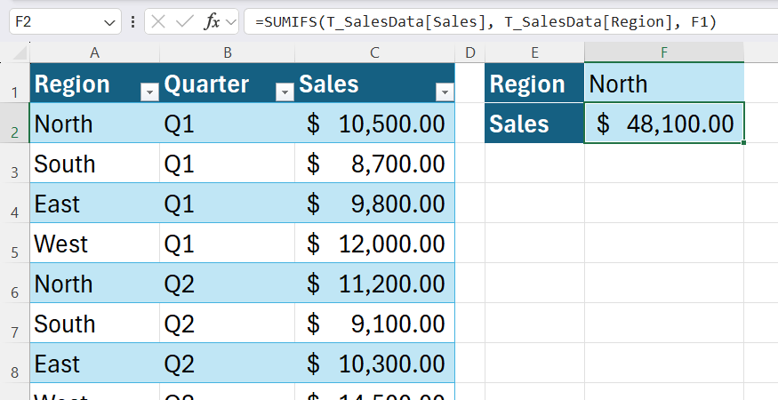The image size is (778, 400).
Task: Open the Insert Function fx button
Action: click(213, 22)
